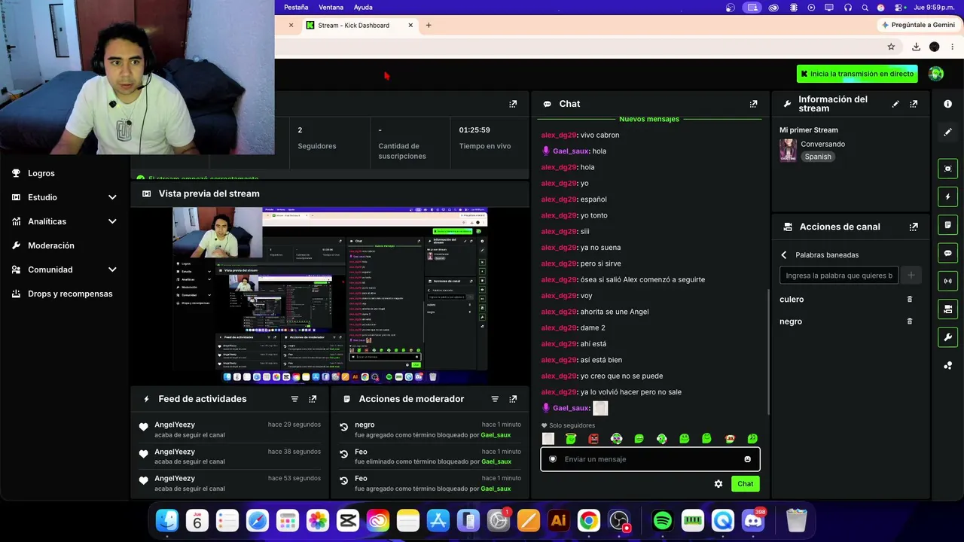Click the shield icon in the message box
The width and height of the screenshot is (964, 542).
(x=553, y=459)
